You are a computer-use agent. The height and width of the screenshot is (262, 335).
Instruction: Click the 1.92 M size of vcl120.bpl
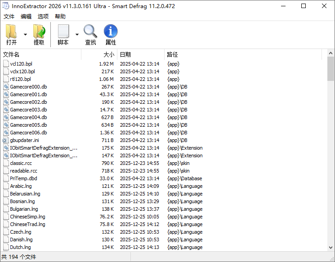coord(107,64)
